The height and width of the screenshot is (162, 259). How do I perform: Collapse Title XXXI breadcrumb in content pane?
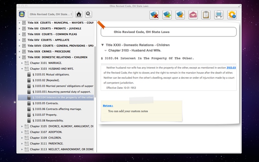102,45
